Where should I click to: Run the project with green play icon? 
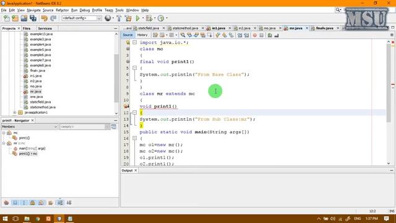[x=137, y=18]
